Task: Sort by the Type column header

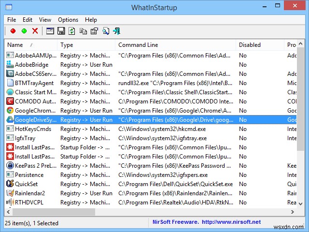Action: tap(86, 45)
